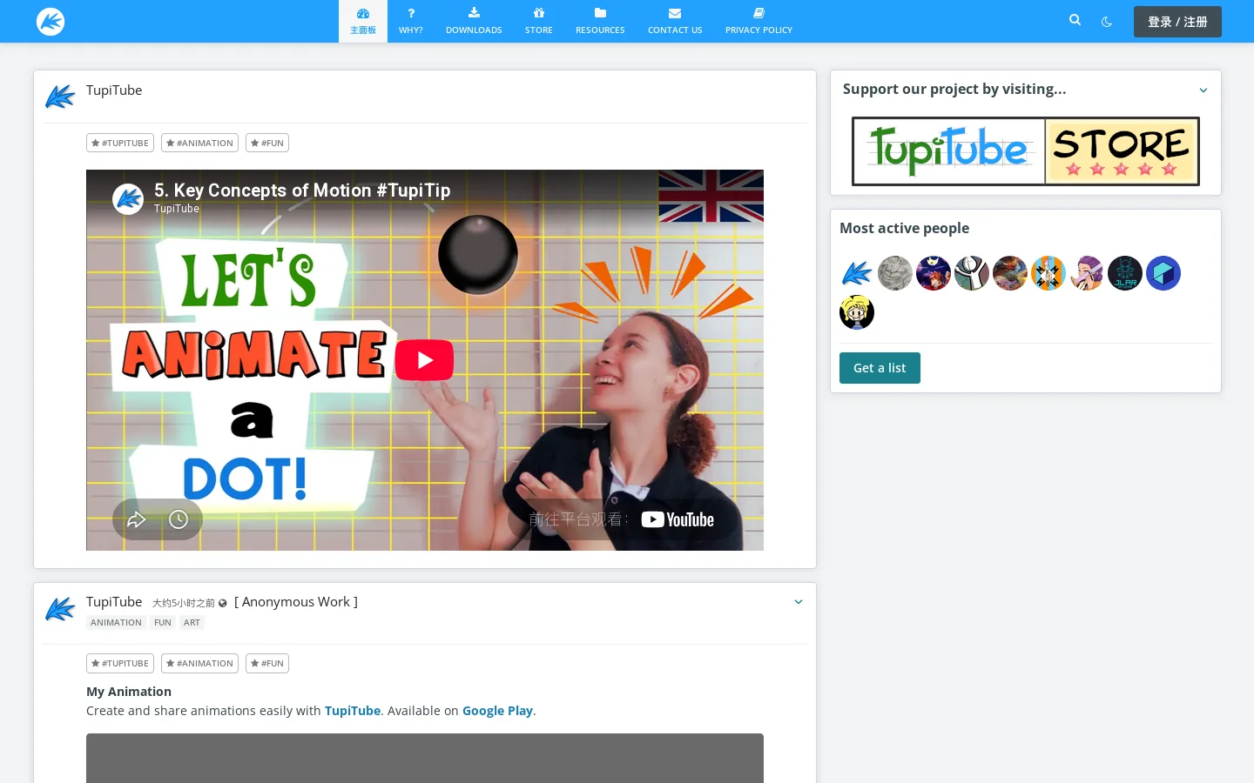Go to DOWNLOADS in the navigation
1254x783 pixels.
point(474,21)
